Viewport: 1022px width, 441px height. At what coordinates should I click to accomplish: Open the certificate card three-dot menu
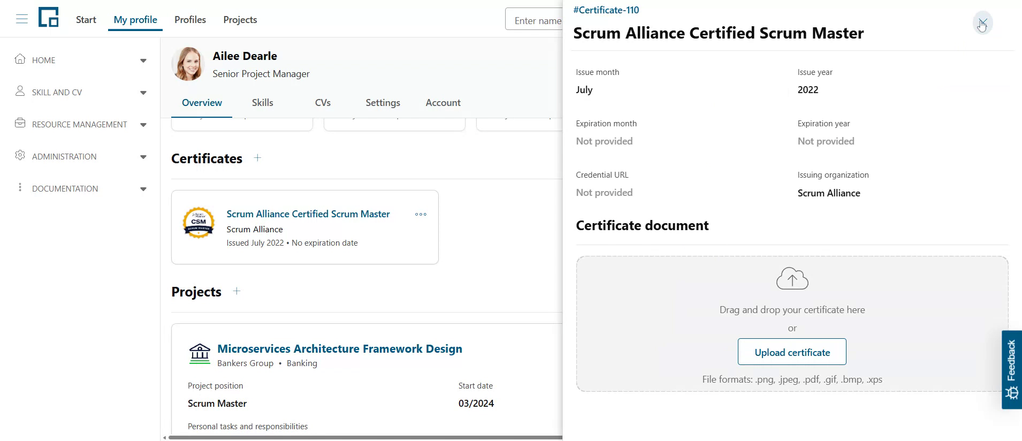[421, 214]
